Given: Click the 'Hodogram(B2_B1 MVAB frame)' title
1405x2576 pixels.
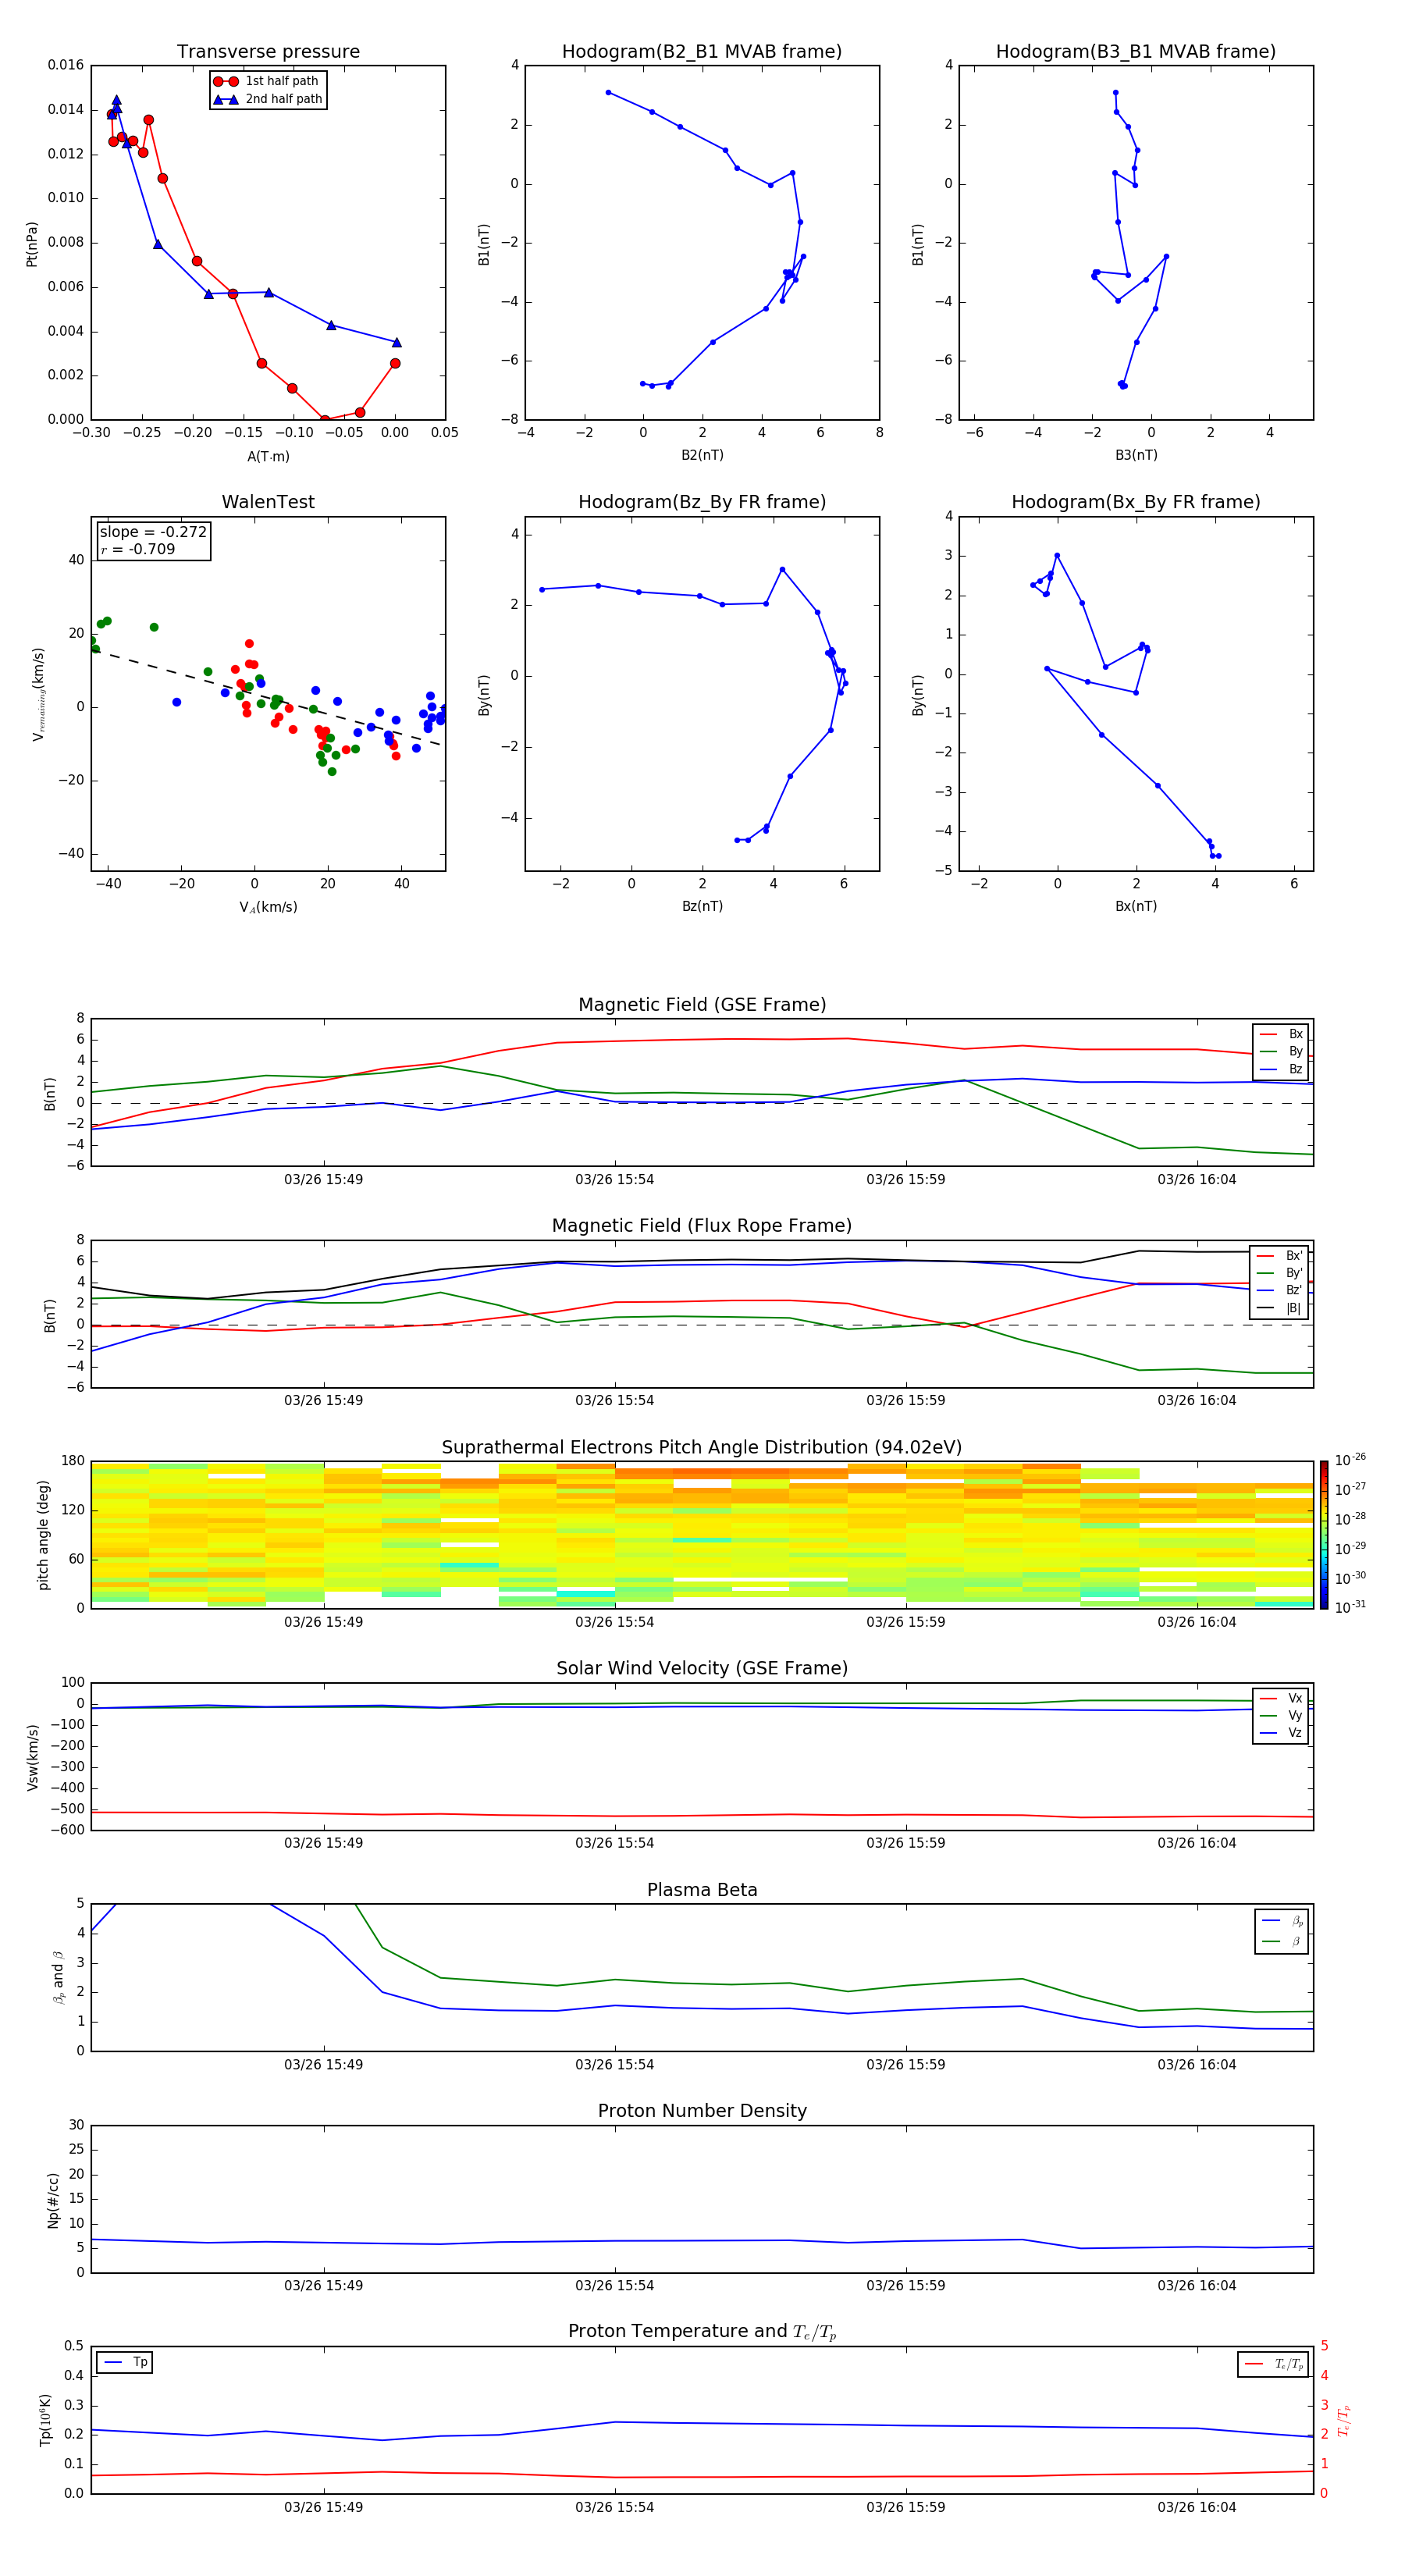Looking at the screenshot, I should click(702, 51).
